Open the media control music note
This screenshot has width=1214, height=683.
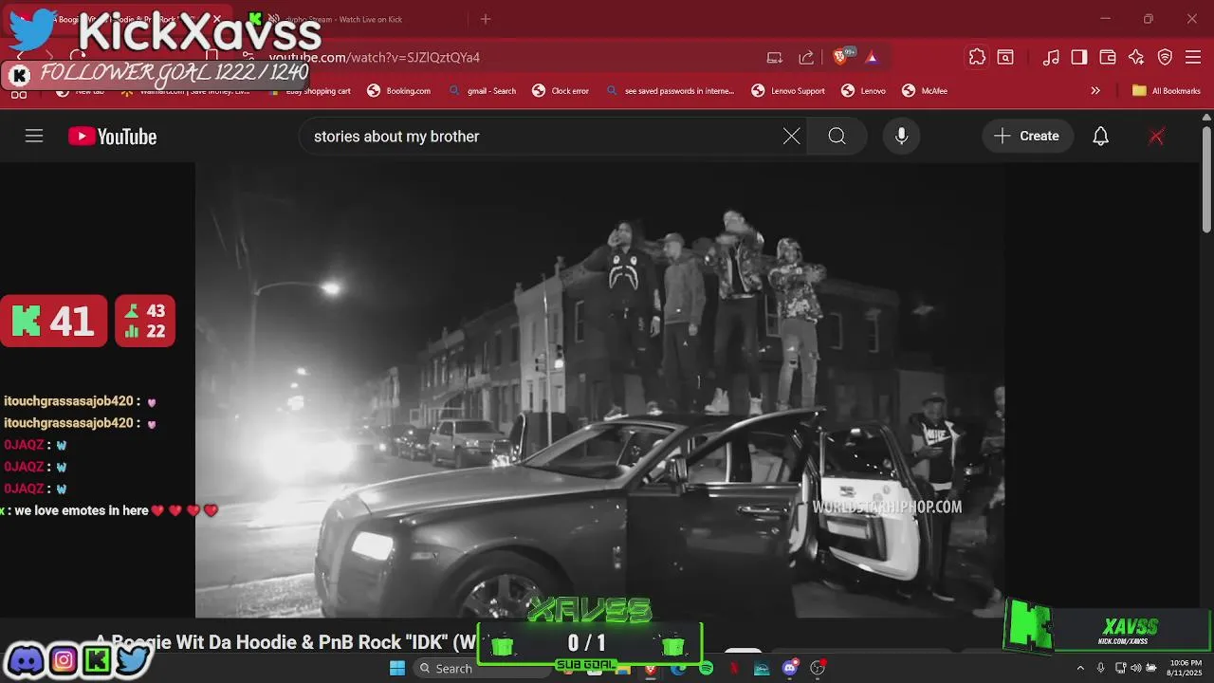coord(1051,57)
